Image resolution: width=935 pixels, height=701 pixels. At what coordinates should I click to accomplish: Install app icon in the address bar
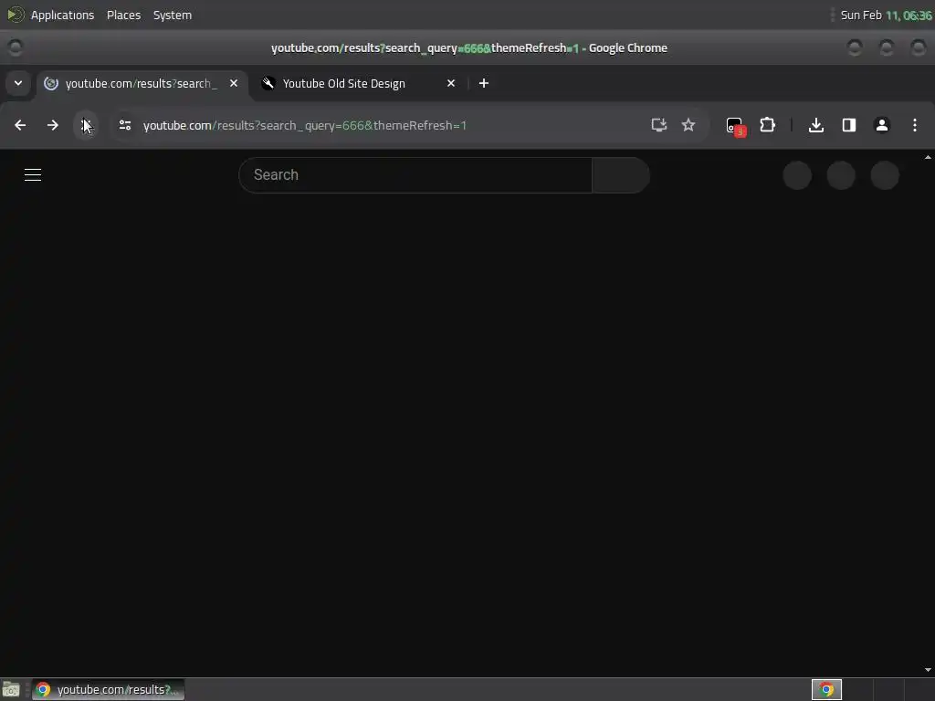[659, 125]
